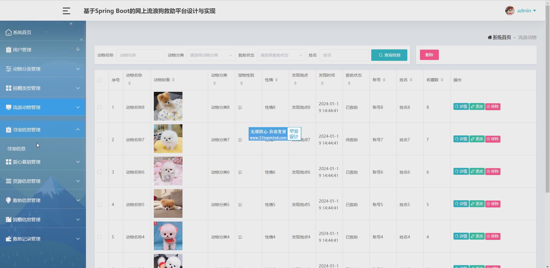Select 资源信息管理 menu label

(27, 181)
